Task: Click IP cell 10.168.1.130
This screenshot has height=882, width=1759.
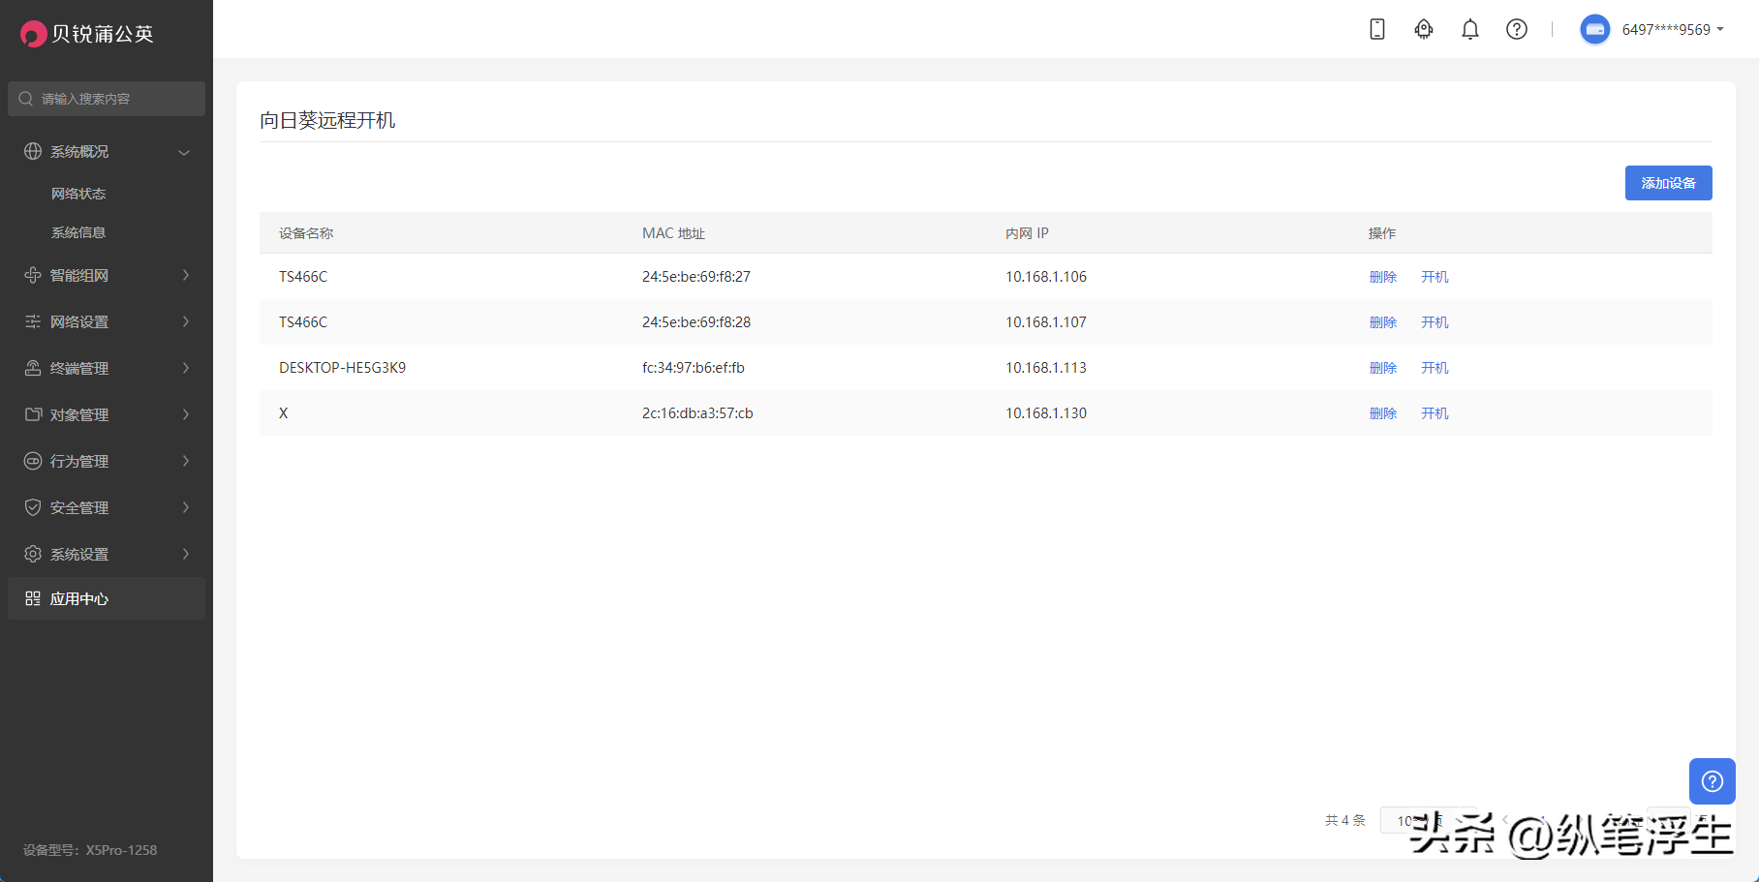Action: pos(1046,413)
